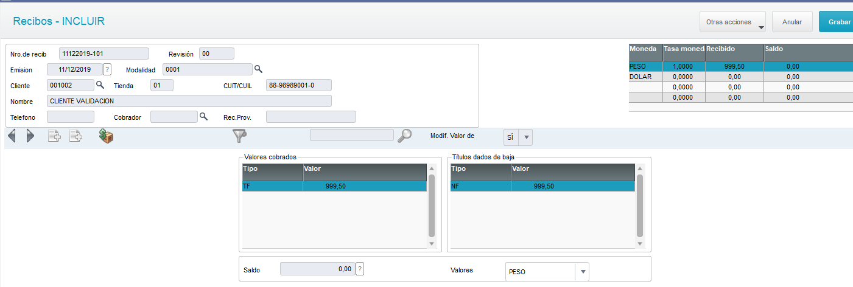Click scrollbar thumb in Valores cobrados

coord(432,206)
